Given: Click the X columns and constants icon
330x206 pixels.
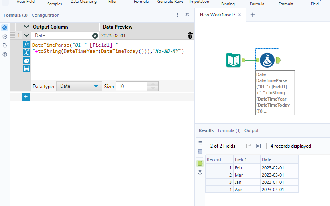Looking at the screenshot, I should pyautogui.click(x=26, y=52).
